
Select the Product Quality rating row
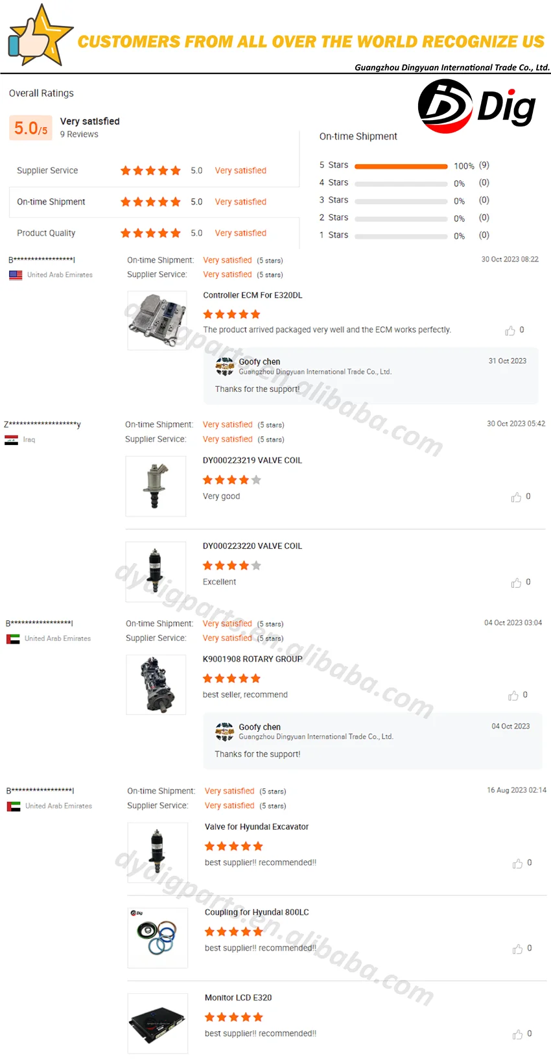click(154, 233)
